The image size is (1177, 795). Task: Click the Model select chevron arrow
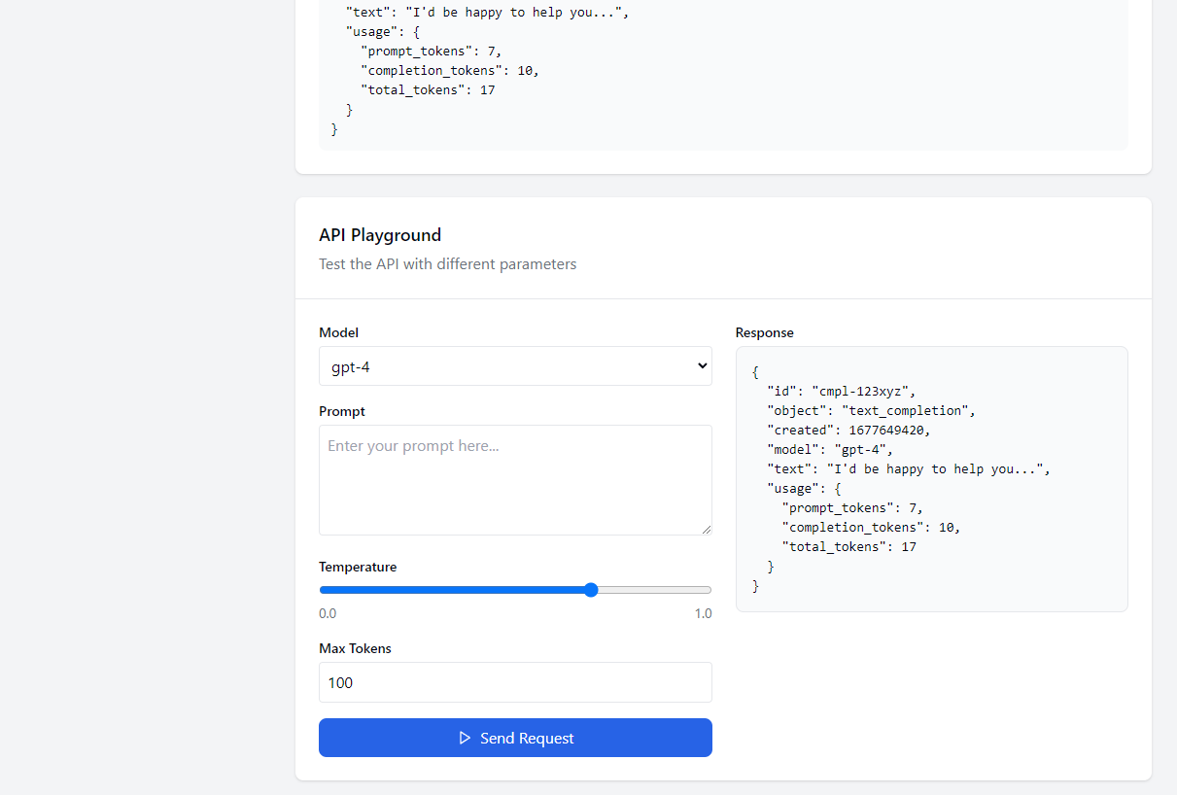tap(702, 366)
